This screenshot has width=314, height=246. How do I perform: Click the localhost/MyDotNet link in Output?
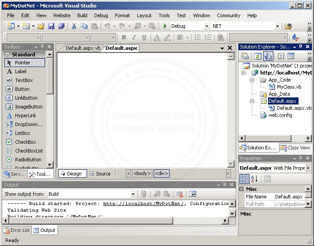tap(143, 203)
